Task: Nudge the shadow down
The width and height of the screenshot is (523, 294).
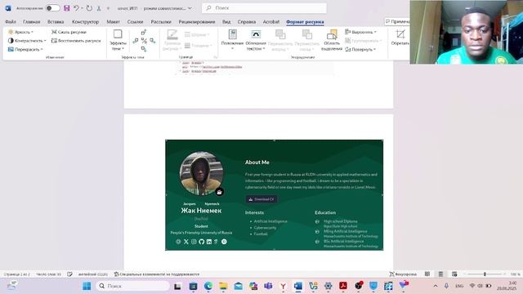Action: (144, 49)
